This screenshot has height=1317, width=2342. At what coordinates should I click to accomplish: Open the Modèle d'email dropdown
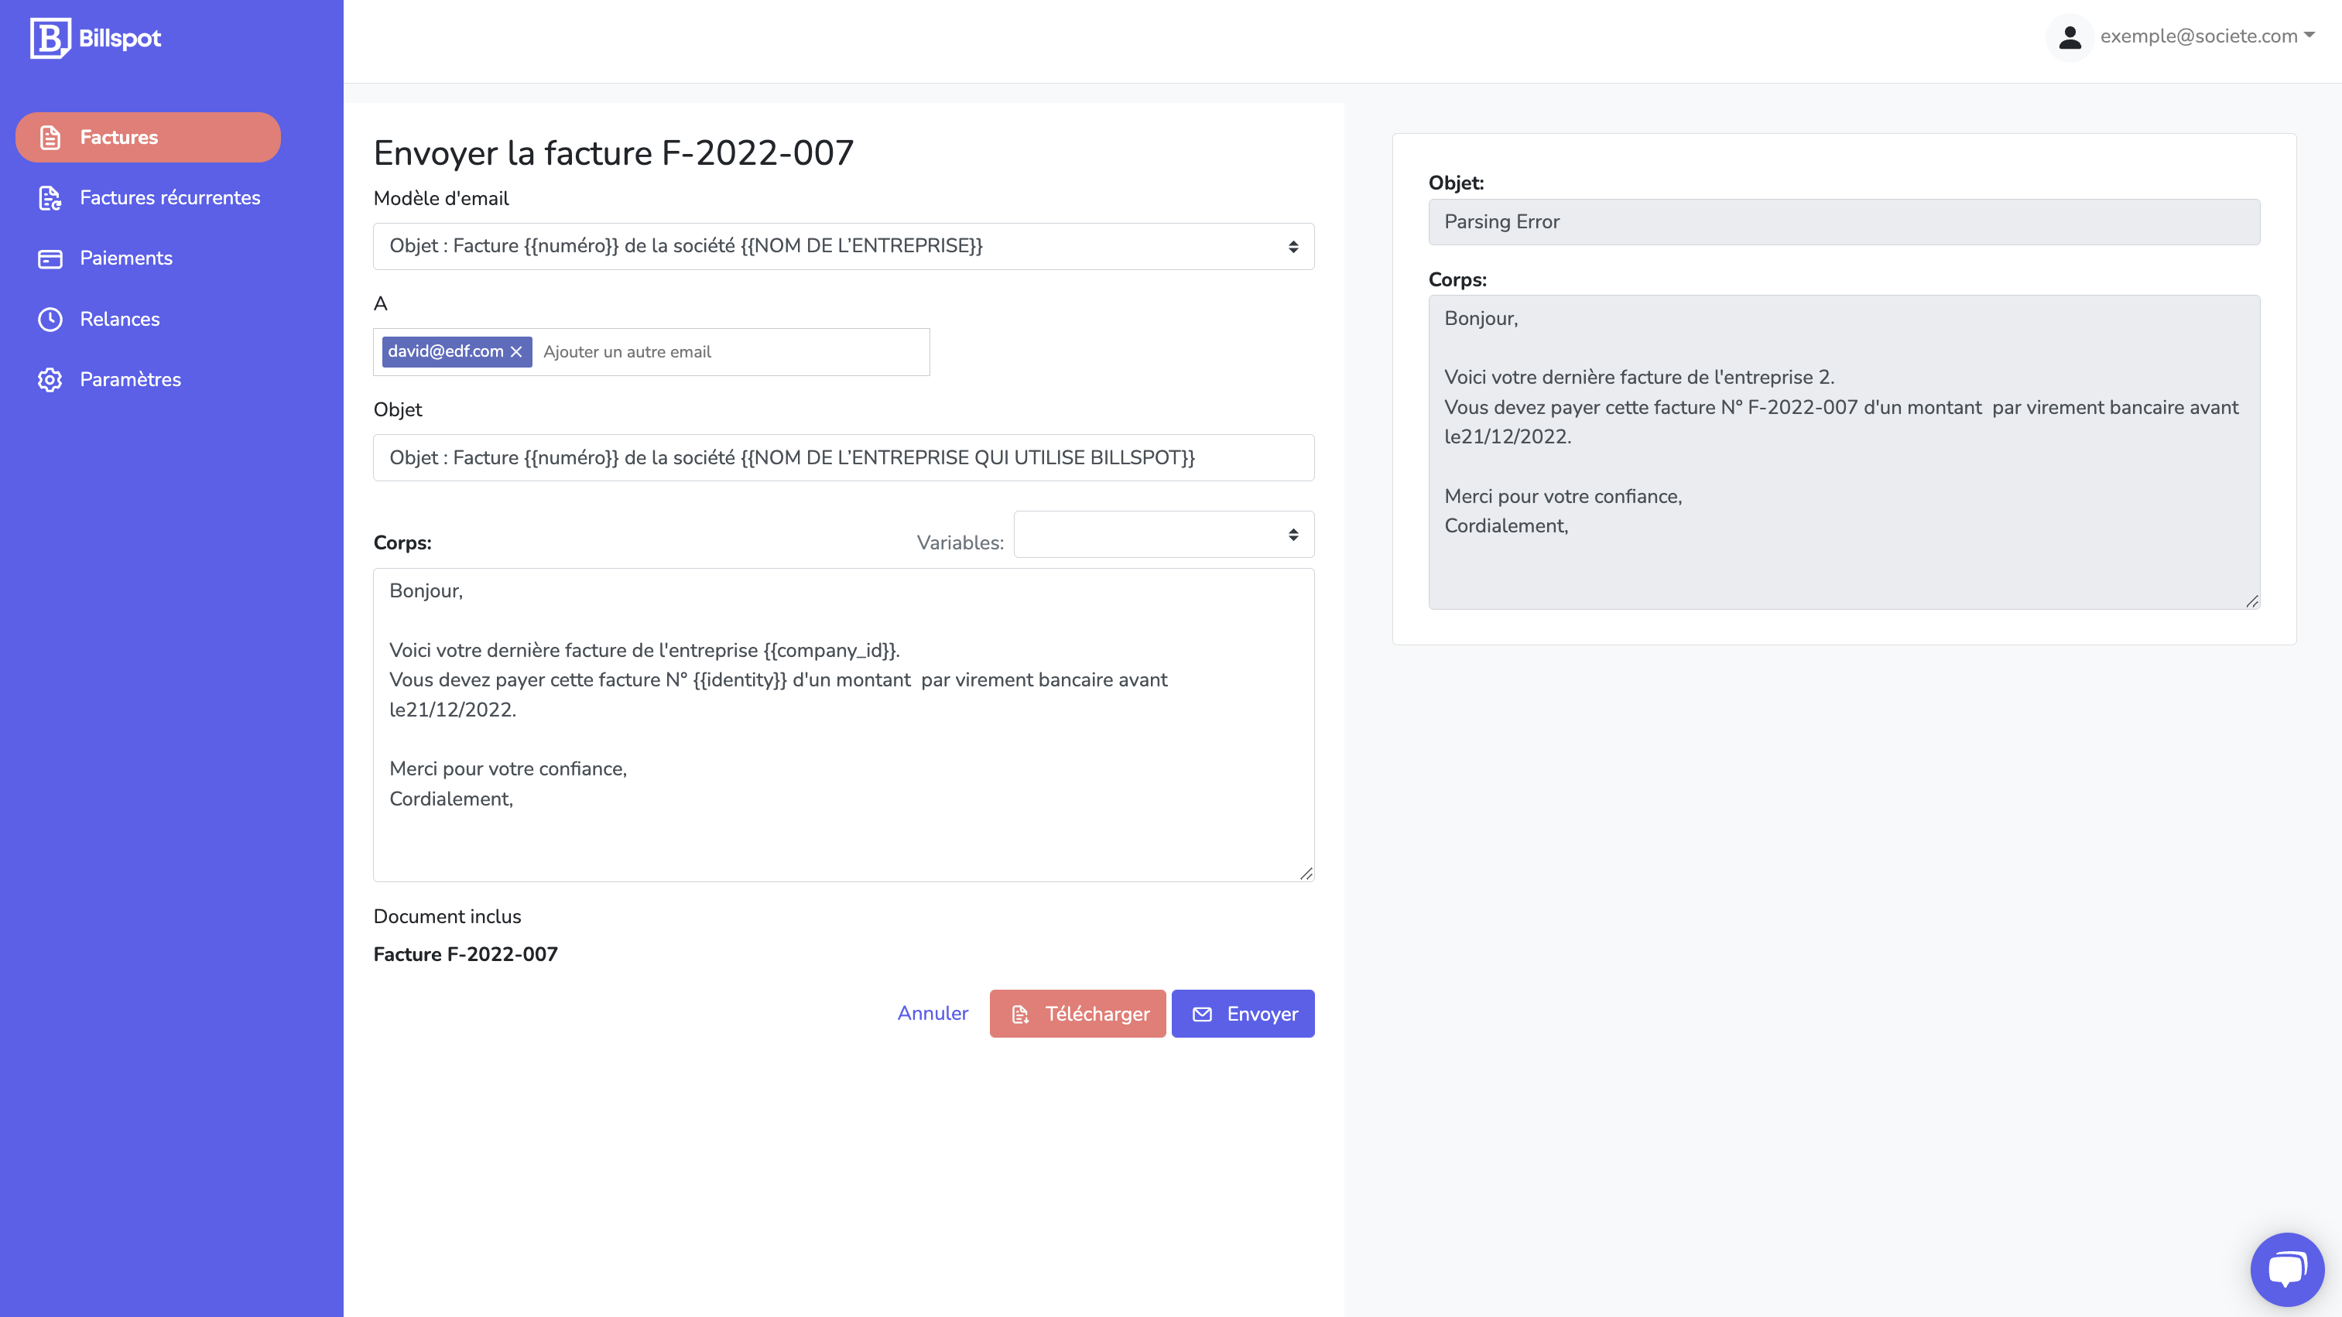tap(843, 246)
